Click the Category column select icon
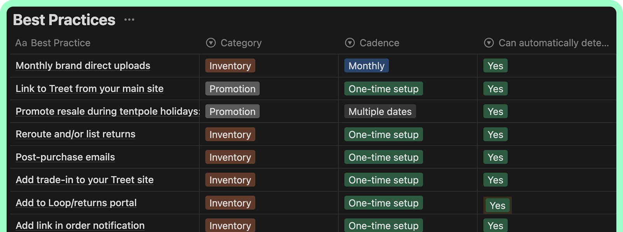 [x=211, y=43]
